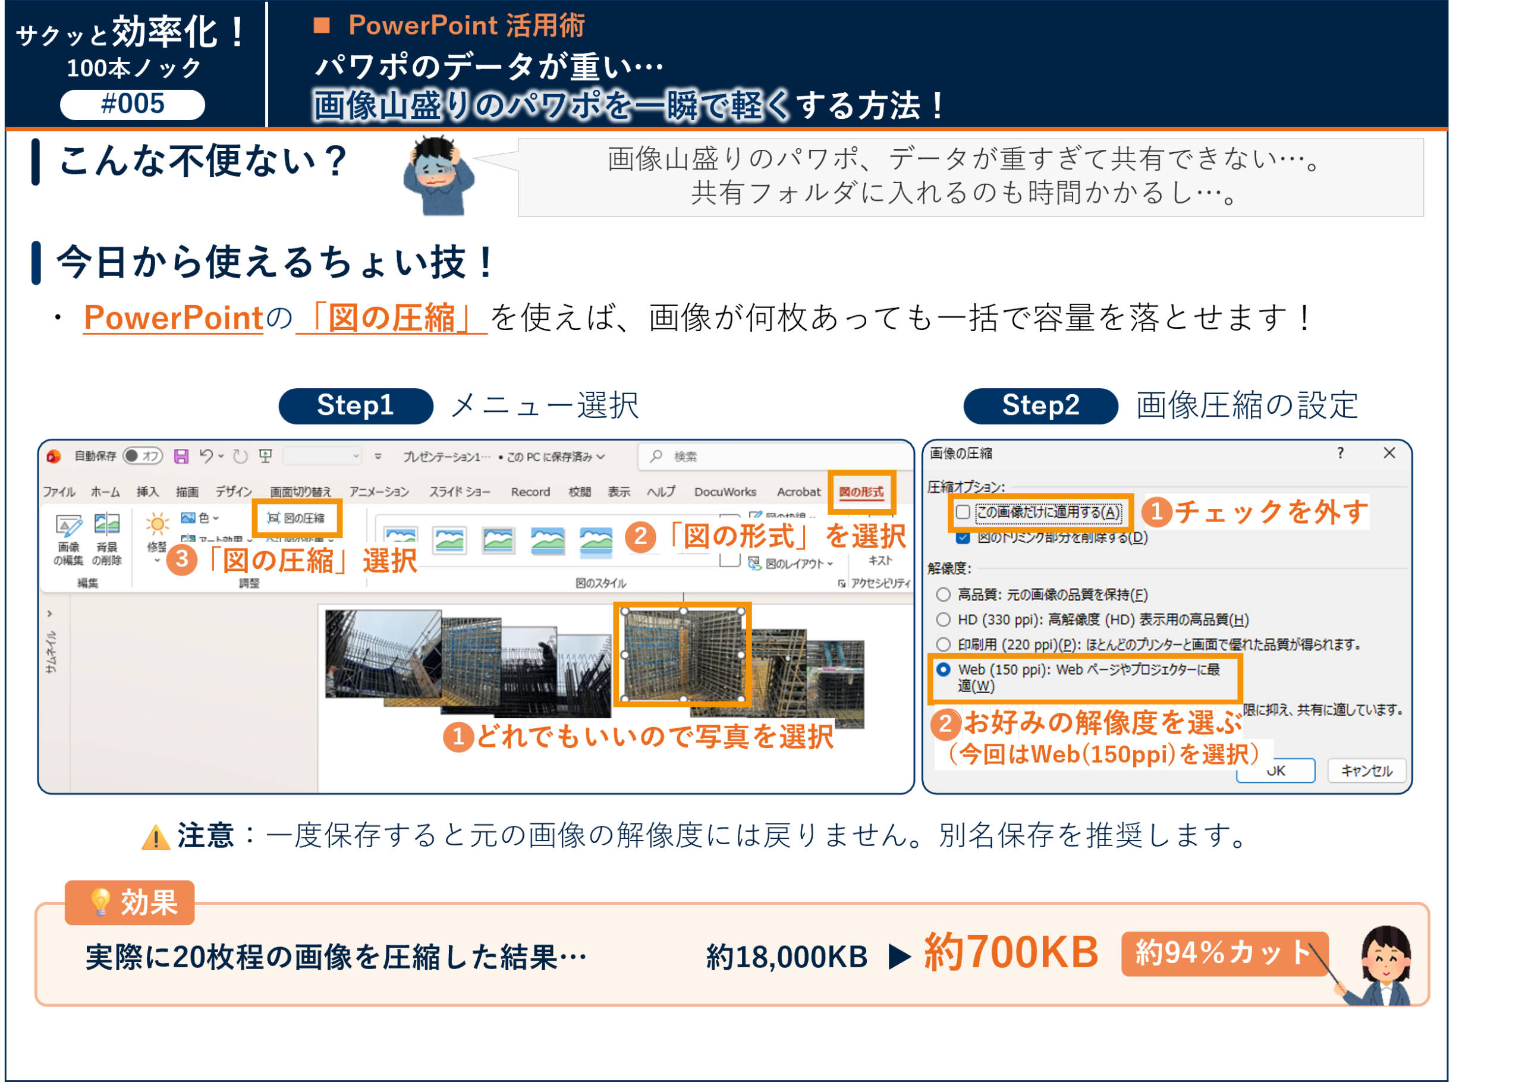
Task: Click the キャンセル button
Action: pos(1367,771)
